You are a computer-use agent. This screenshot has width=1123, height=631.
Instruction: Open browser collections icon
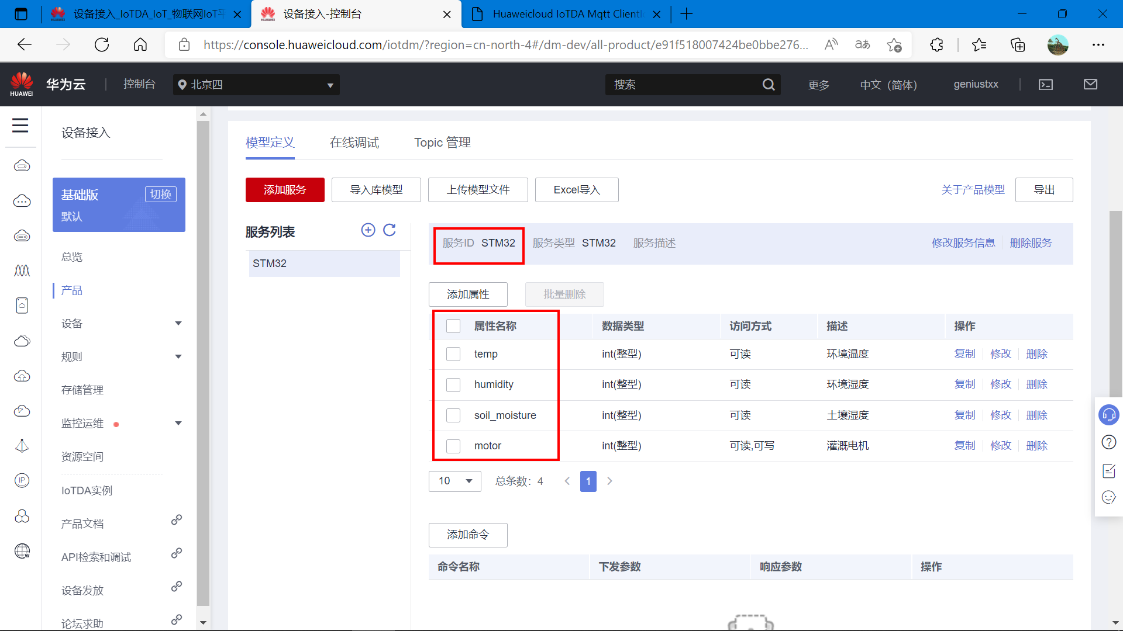pos(1018,45)
